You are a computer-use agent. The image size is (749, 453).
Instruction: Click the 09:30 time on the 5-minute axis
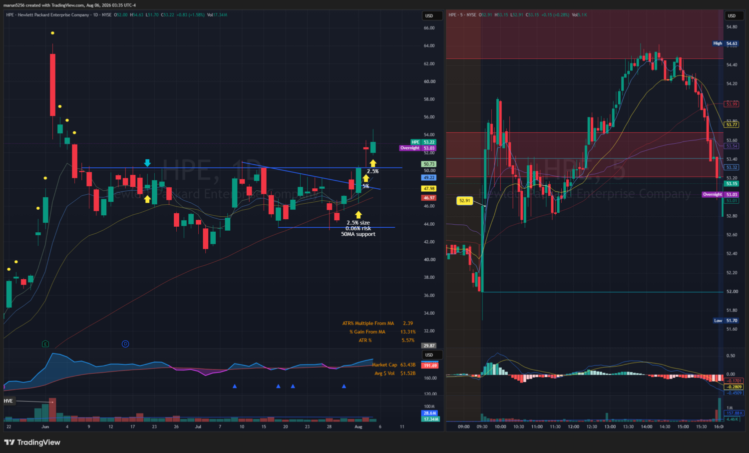tap(482, 427)
